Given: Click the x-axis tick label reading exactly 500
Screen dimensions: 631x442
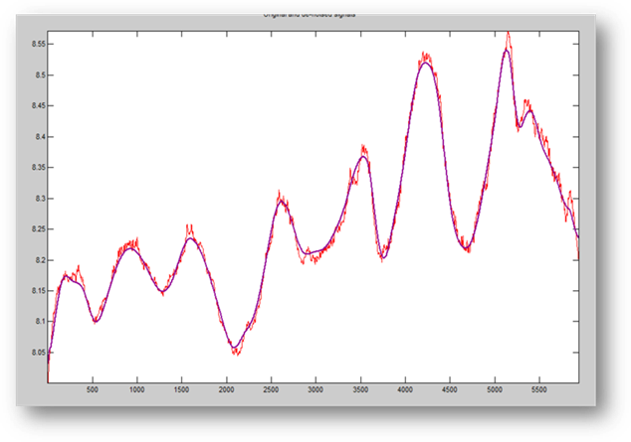Looking at the screenshot, I should coord(93,389).
